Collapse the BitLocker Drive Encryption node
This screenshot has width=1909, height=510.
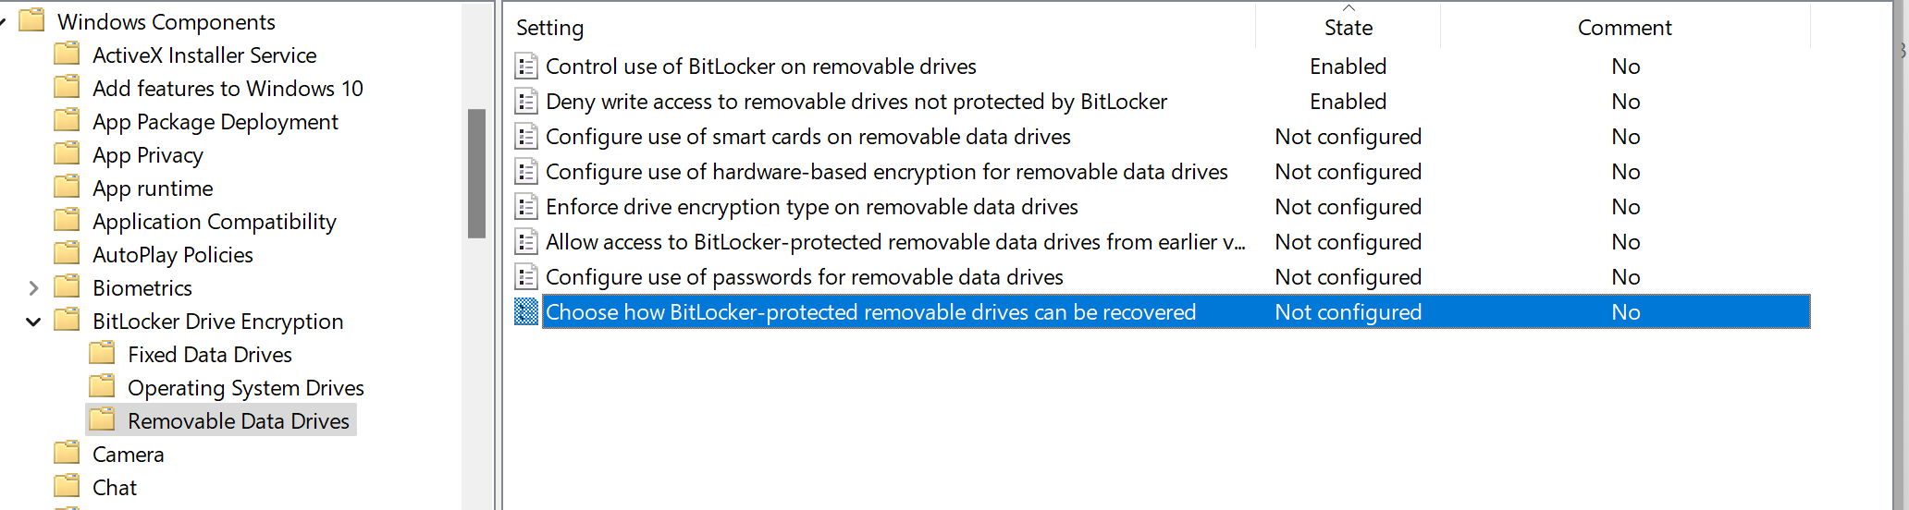pyautogui.click(x=33, y=322)
